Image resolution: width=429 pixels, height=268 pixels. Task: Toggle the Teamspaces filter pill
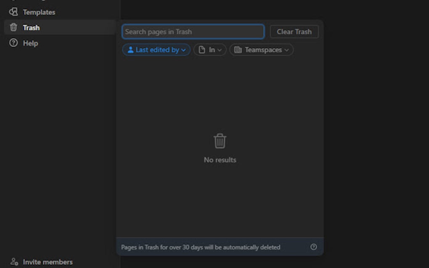pos(261,50)
